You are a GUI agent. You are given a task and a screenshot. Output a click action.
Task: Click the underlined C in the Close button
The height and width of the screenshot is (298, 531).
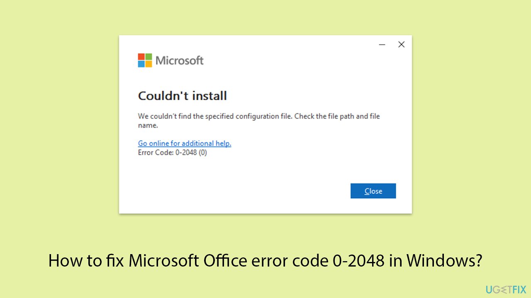click(366, 191)
